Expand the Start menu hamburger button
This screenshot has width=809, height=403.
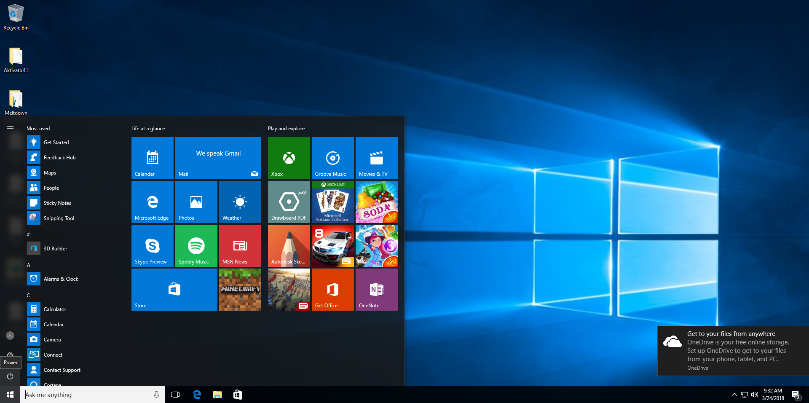coord(10,129)
